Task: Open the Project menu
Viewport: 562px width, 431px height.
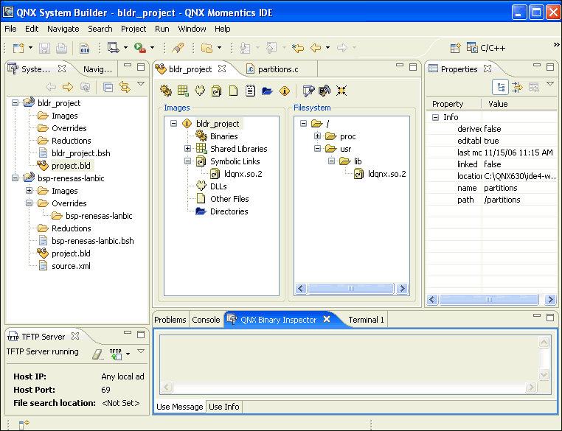Action: click(133, 29)
